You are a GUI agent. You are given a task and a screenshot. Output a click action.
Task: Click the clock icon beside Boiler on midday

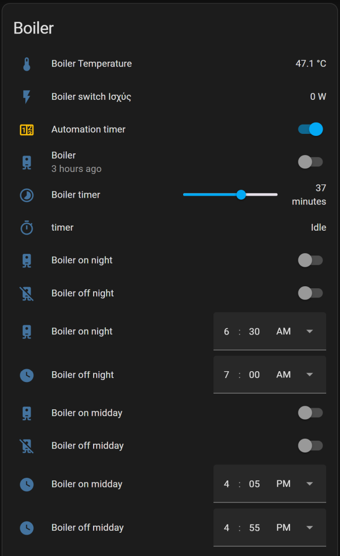pyautogui.click(x=27, y=484)
